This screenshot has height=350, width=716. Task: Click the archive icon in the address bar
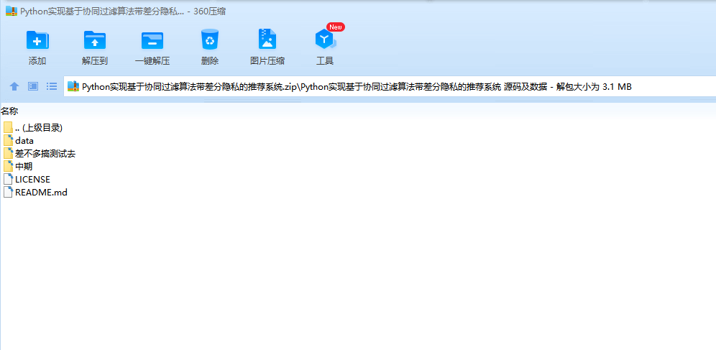(x=73, y=86)
